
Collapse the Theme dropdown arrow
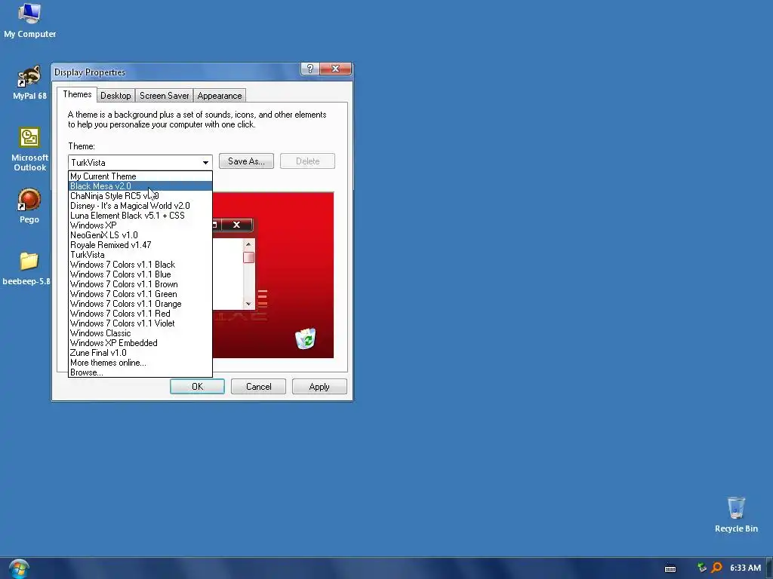[205, 162]
